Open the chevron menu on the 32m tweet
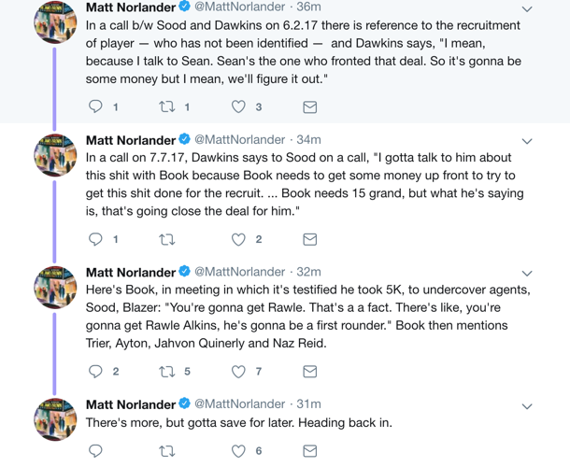This screenshot has width=570, height=467. click(x=527, y=274)
